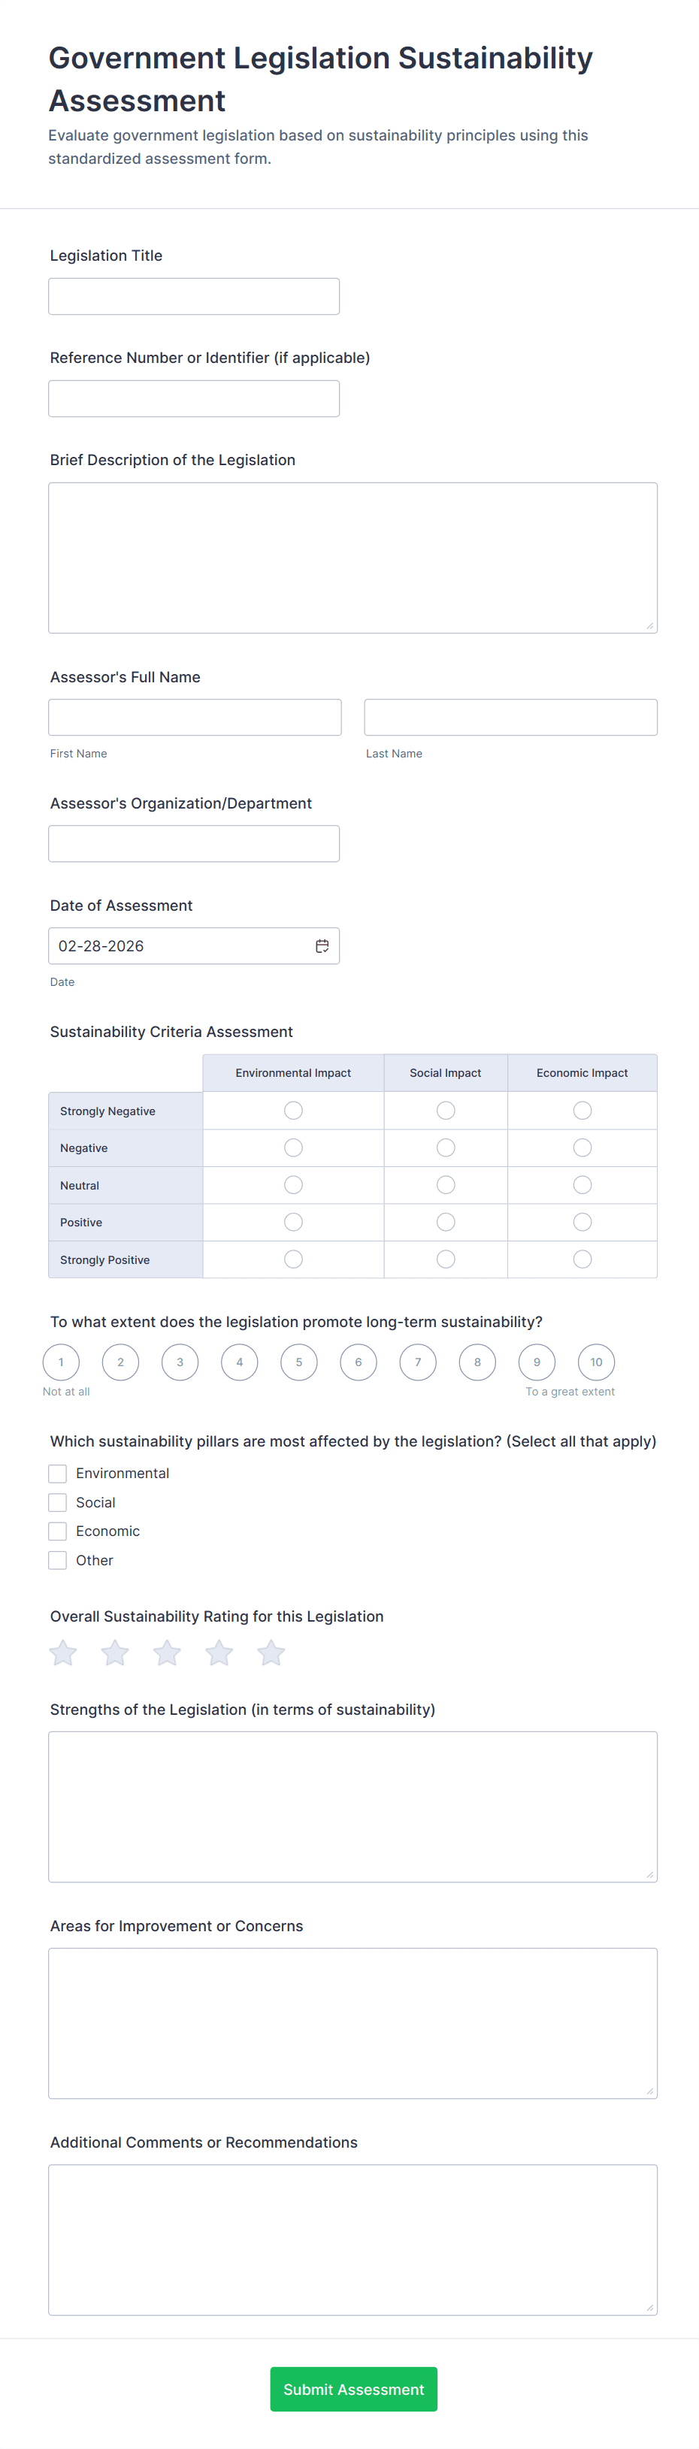Check the Environmental pillar checkbox
The image size is (699, 2449).
pyautogui.click(x=58, y=1474)
